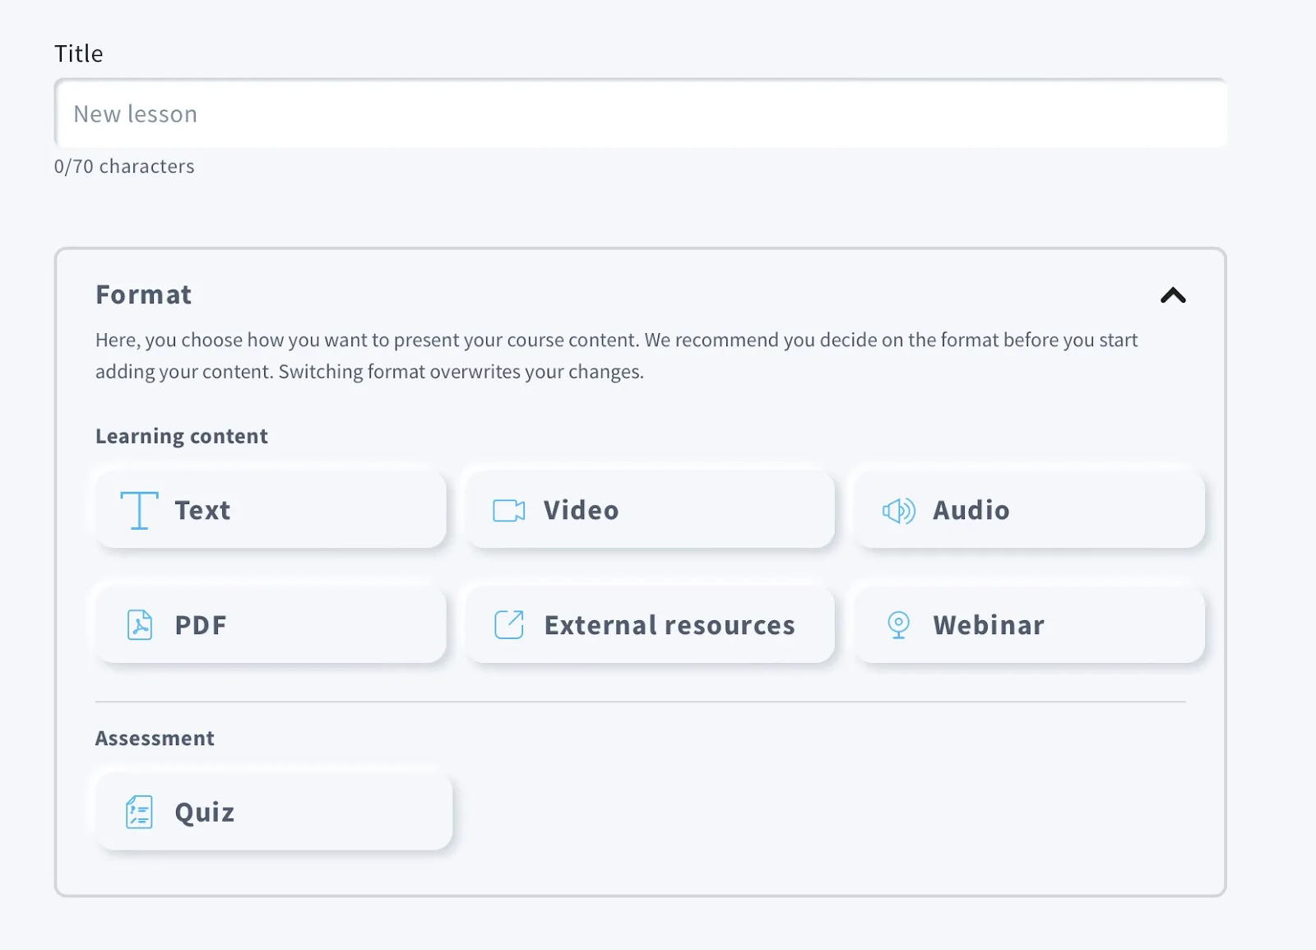
Task: Click the Webinar webcam icon
Action: [898, 625]
